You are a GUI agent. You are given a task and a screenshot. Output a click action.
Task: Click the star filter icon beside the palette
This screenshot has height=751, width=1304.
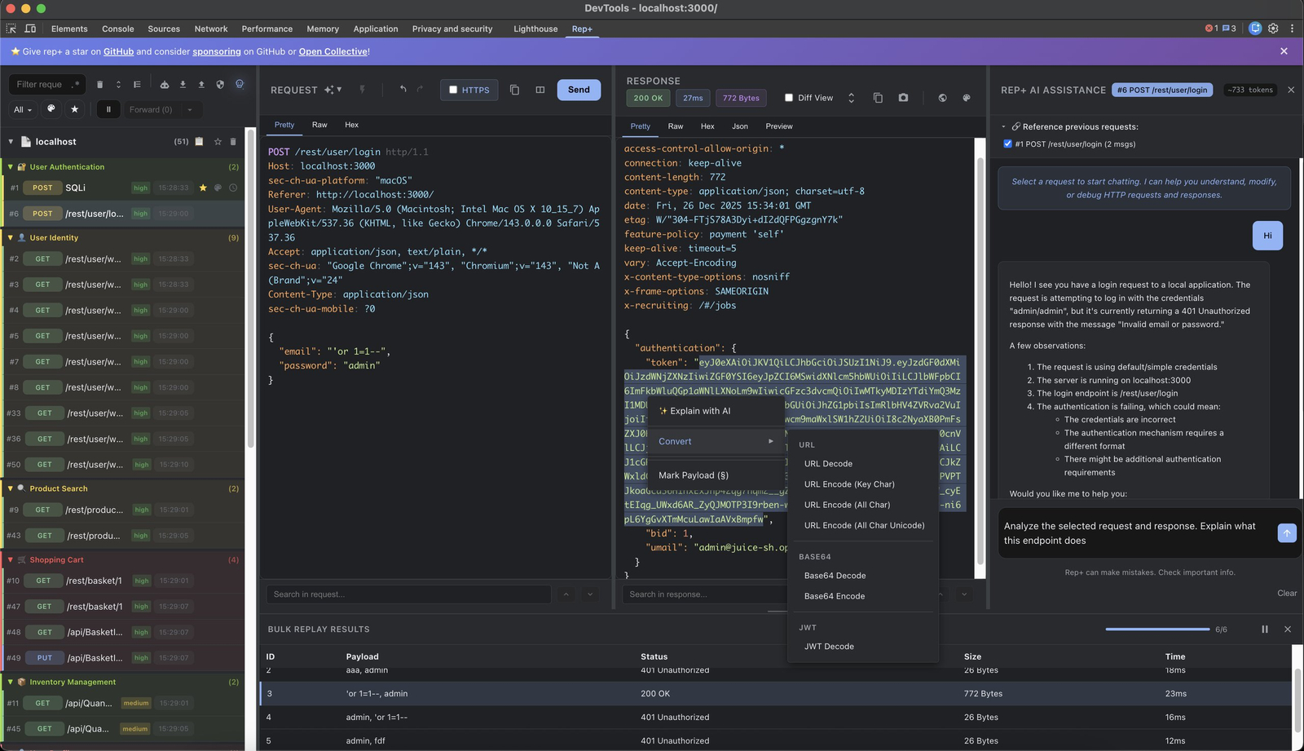click(x=75, y=109)
